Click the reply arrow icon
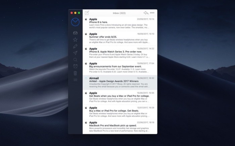The image size is (235, 146). pos(146,13)
